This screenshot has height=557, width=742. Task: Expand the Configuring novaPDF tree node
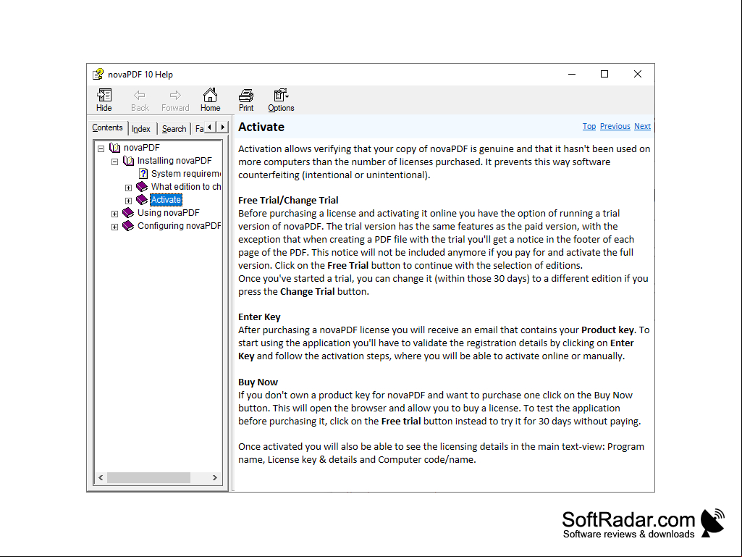tap(114, 227)
